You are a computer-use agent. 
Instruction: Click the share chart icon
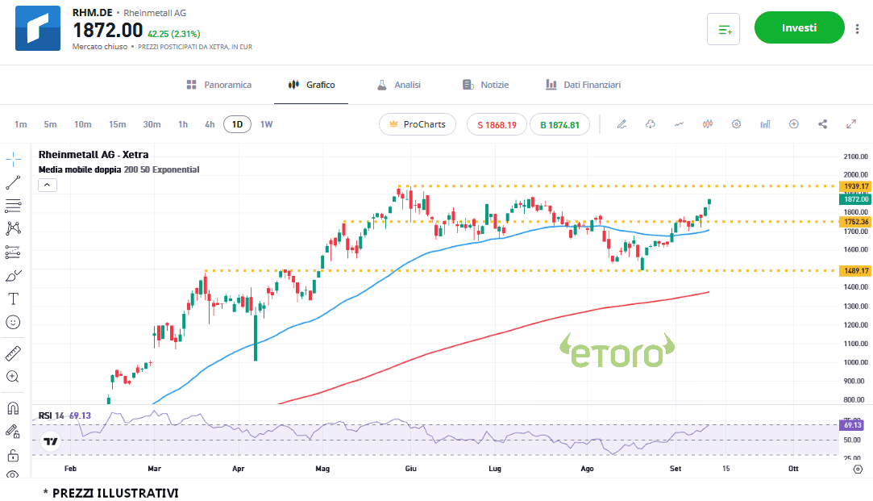822,124
